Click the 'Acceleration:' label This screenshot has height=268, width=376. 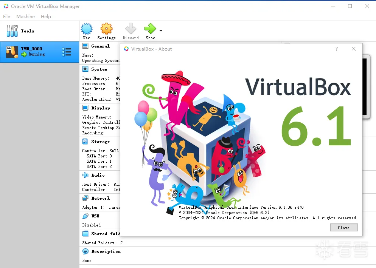pos(96,99)
